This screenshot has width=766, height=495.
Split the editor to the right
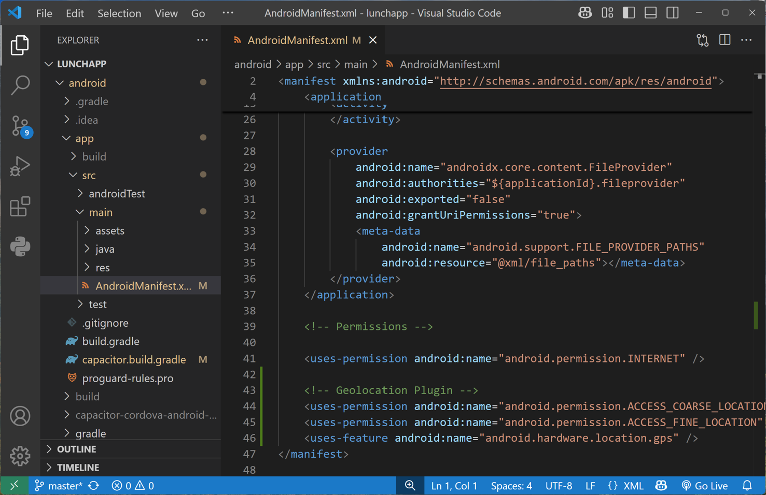(725, 40)
